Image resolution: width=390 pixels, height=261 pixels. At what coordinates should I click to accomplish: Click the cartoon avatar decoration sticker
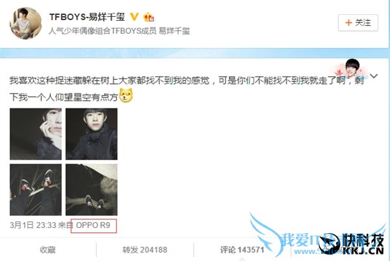[x=351, y=68]
